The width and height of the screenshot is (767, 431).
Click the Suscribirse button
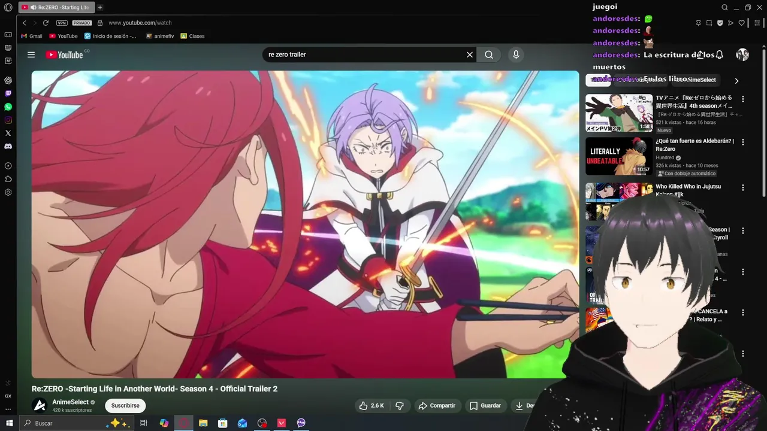[125, 406]
